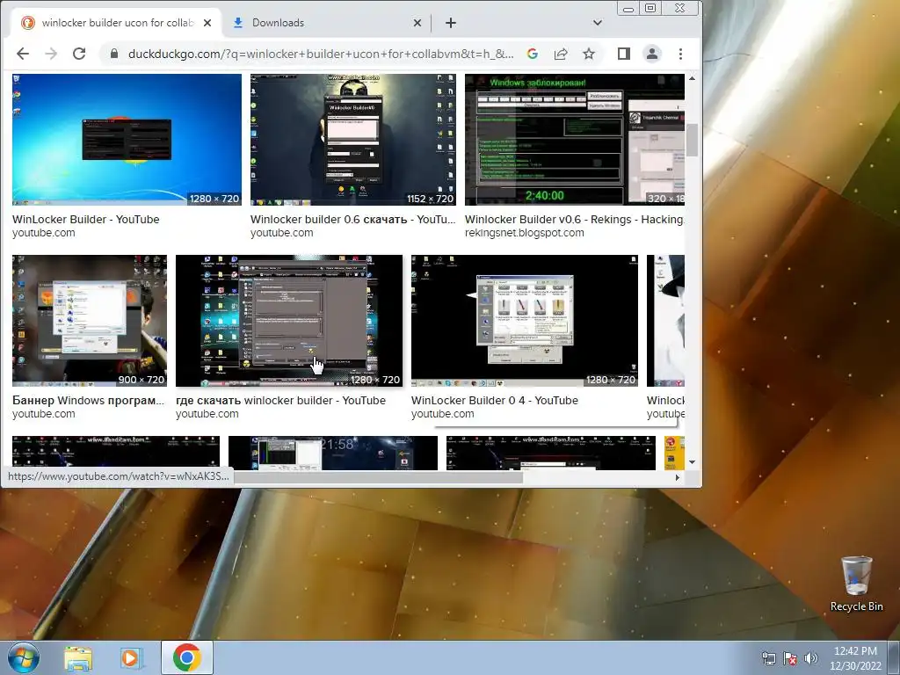Click the horizontal scrollbar thumb

(379, 477)
